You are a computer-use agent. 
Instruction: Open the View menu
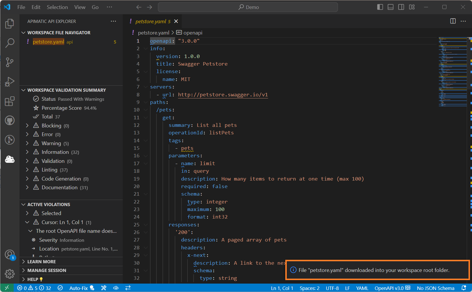80,7
